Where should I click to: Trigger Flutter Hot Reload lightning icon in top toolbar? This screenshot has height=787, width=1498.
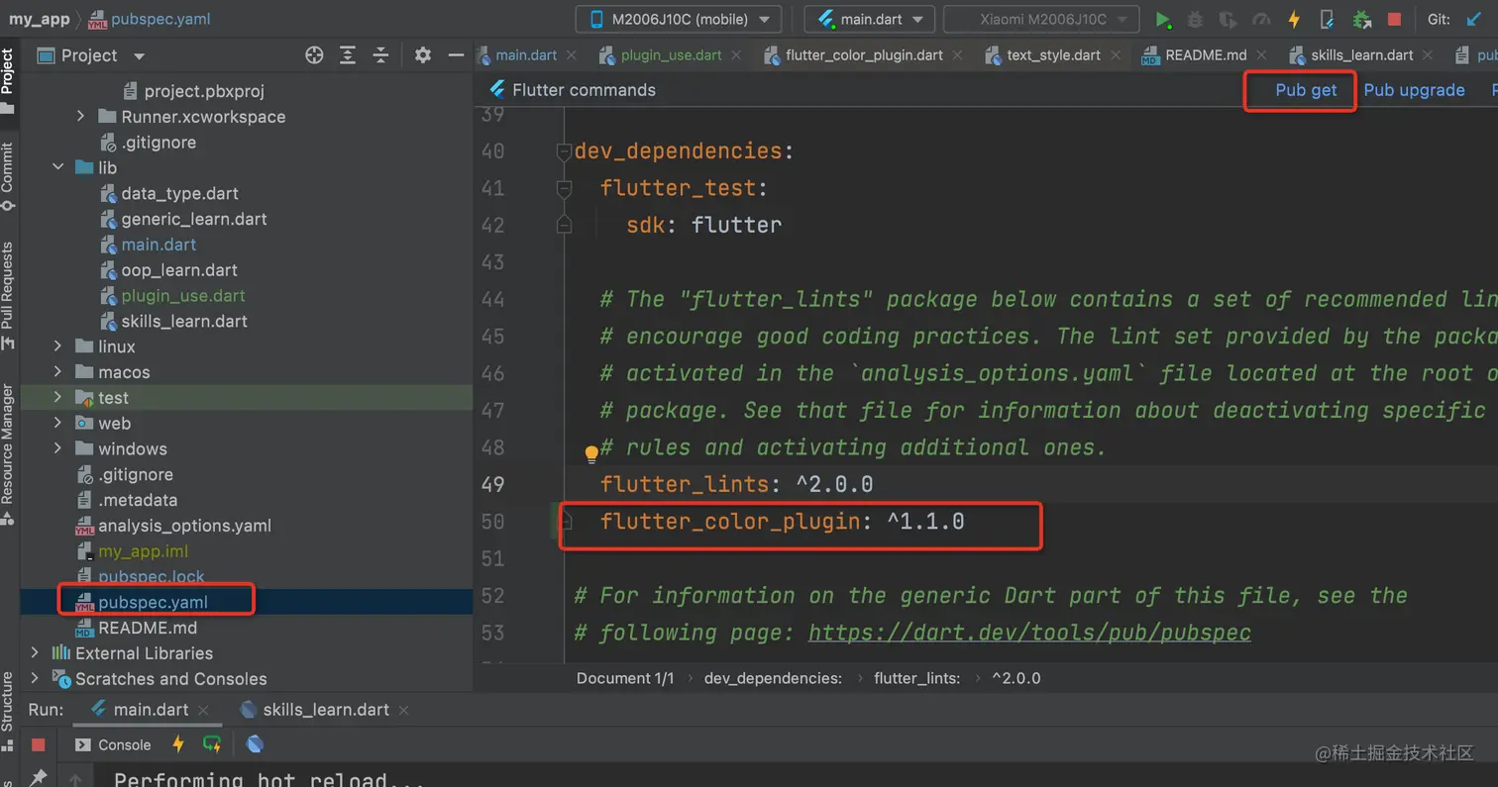[x=1294, y=19]
